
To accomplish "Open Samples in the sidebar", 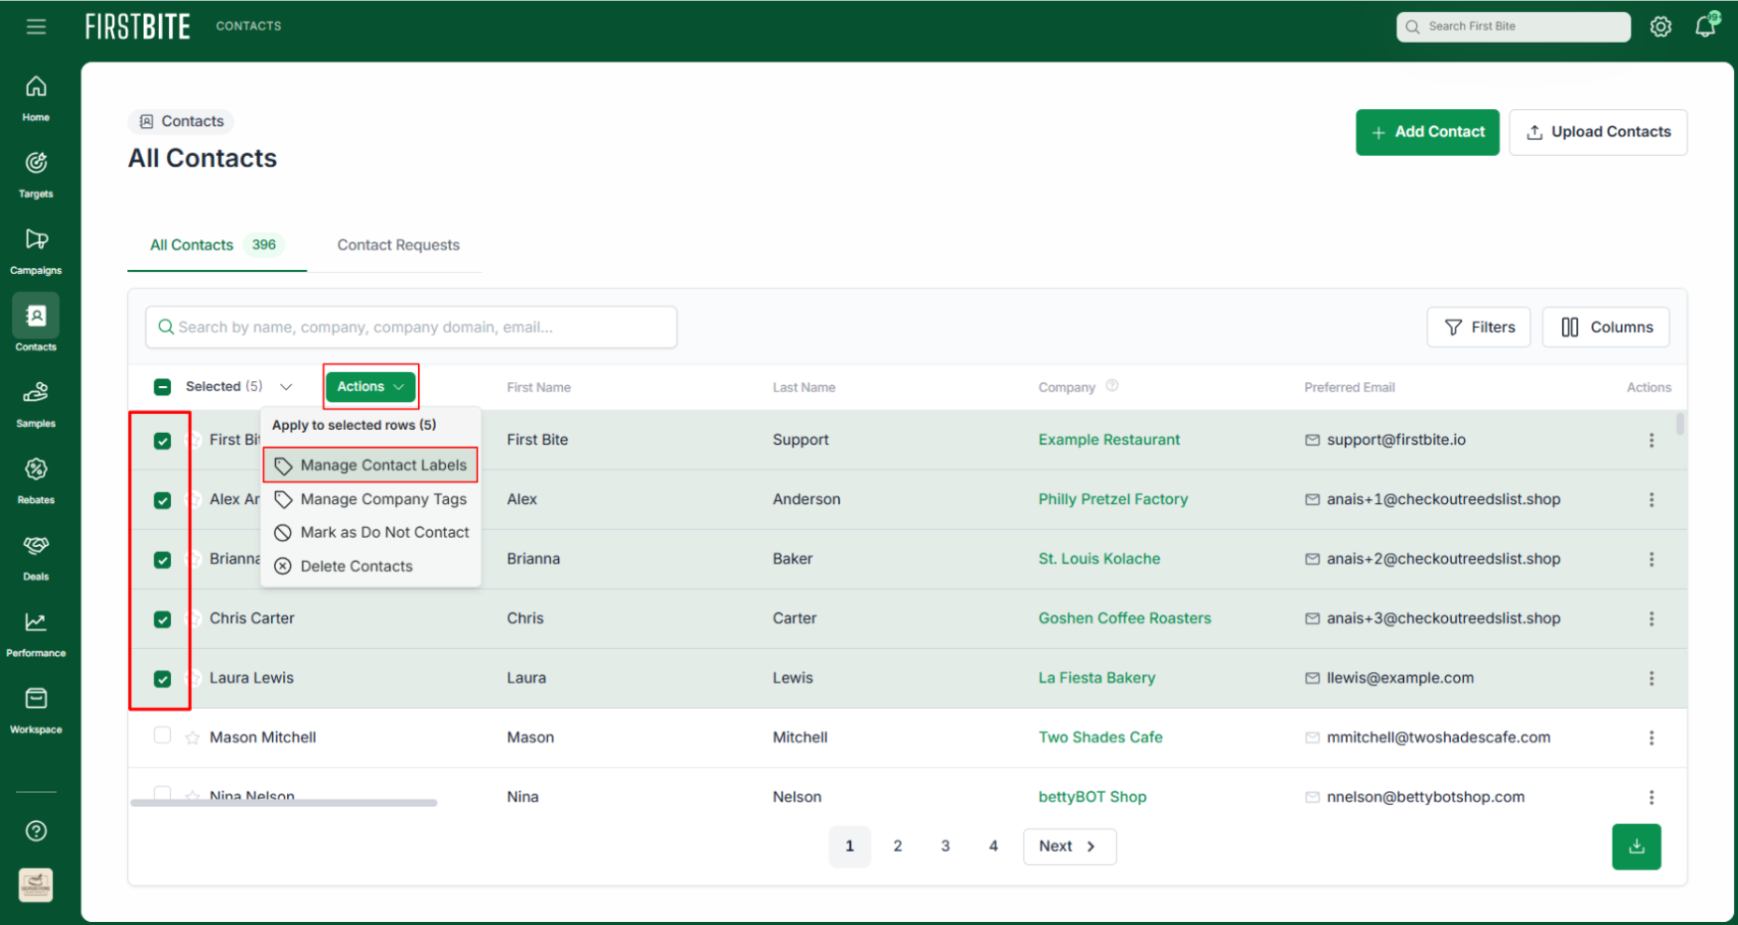I will [36, 404].
